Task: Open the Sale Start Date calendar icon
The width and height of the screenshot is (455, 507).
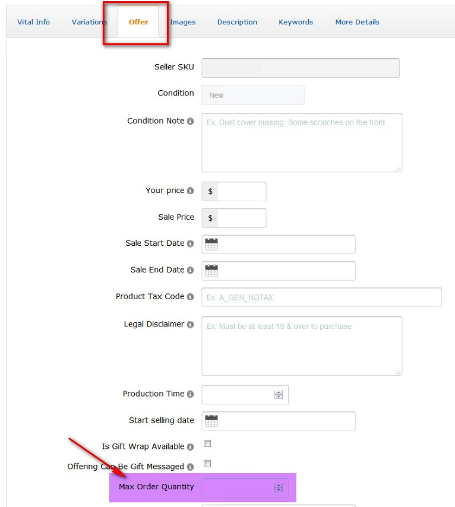Action: [211, 244]
